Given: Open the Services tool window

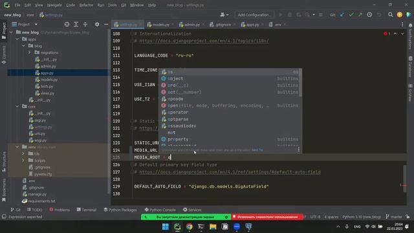Looking at the screenshot, I should tap(192, 210).
